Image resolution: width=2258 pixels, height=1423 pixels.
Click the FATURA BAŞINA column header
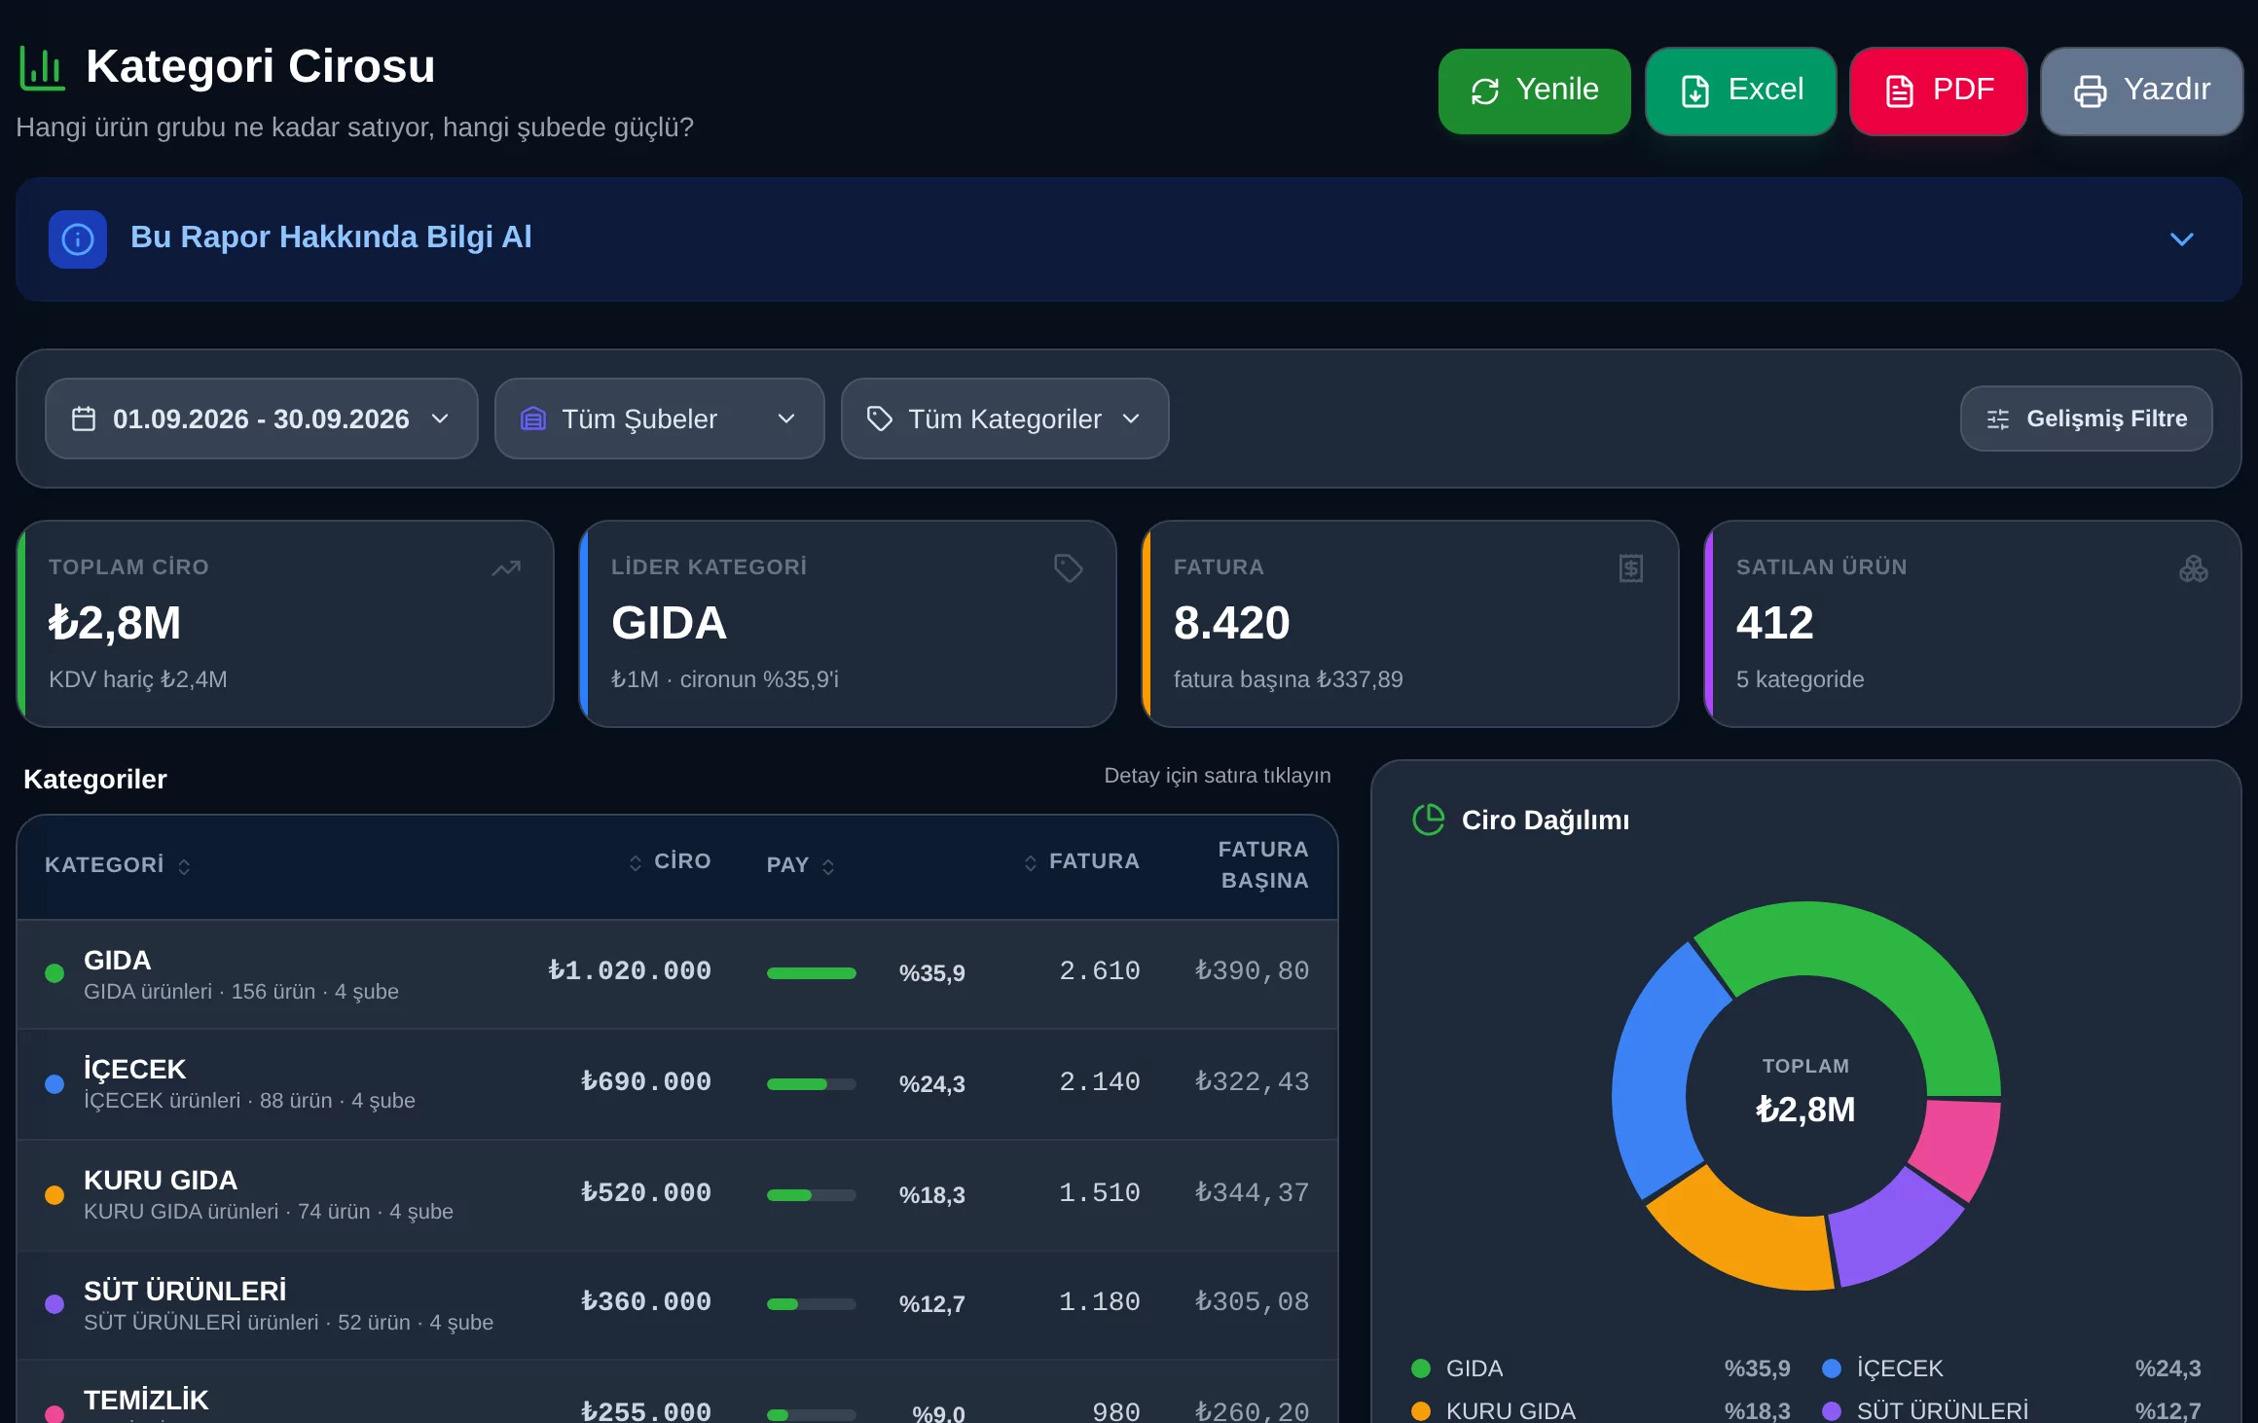pos(1263,865)
